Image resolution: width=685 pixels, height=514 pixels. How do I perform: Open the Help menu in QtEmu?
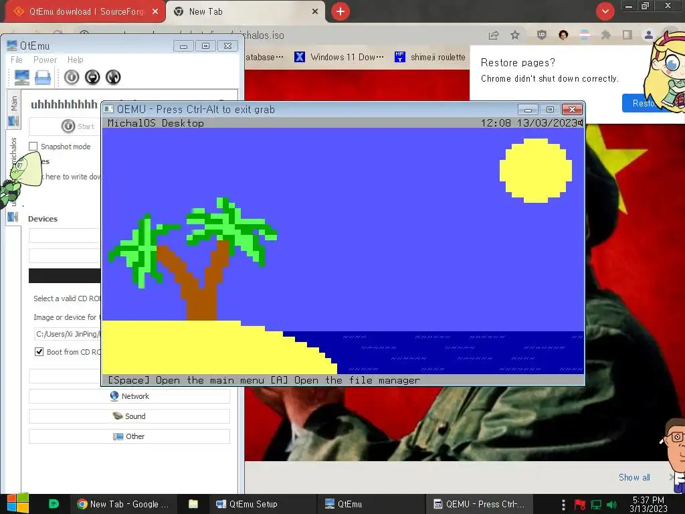[x=75, y=60]
